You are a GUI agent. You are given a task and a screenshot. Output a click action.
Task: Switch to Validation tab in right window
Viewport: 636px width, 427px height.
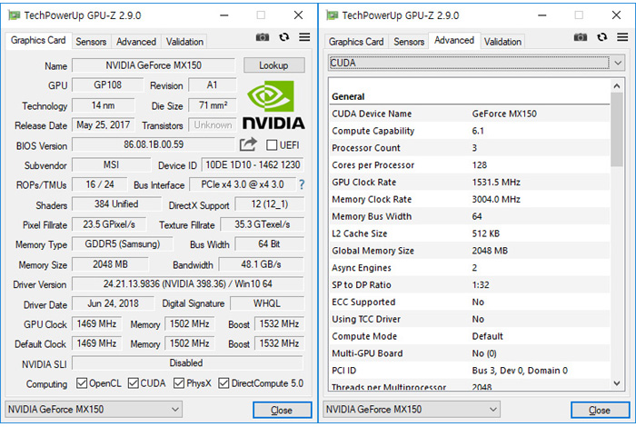click(x=502, y=42)
